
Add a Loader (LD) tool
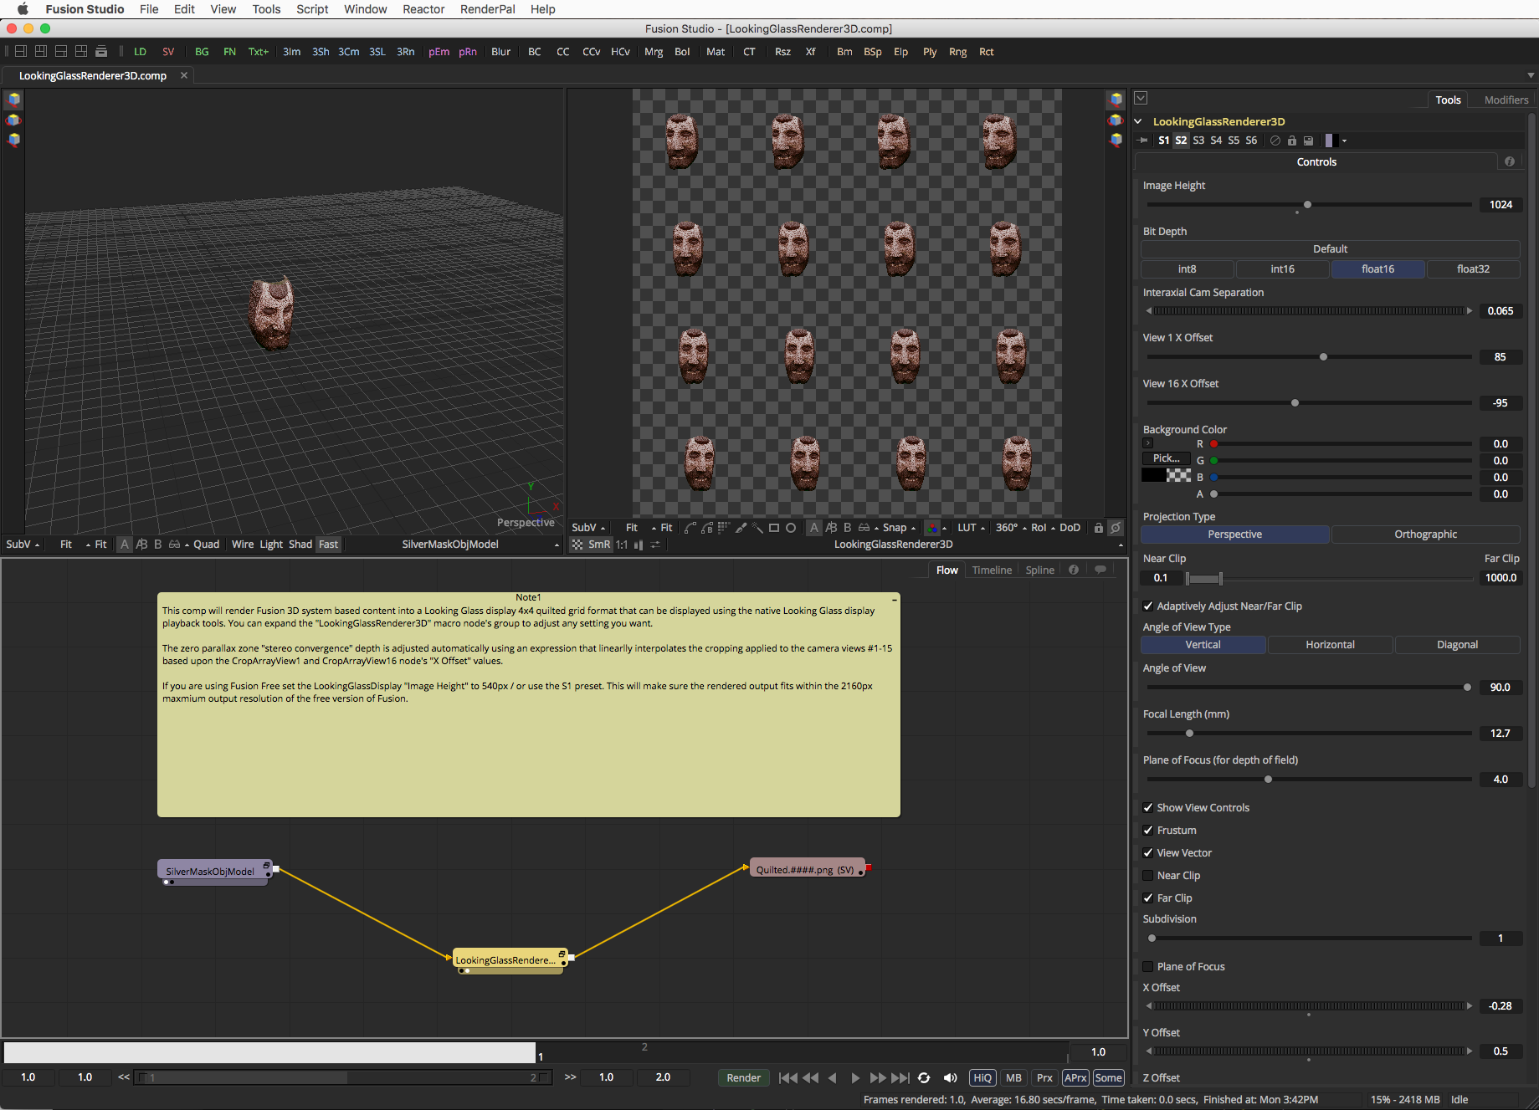click(140, 52)
